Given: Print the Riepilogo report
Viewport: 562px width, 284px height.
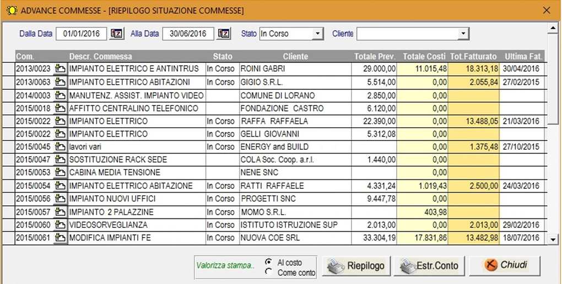Looking at the screenshot, I should (356, 266).
